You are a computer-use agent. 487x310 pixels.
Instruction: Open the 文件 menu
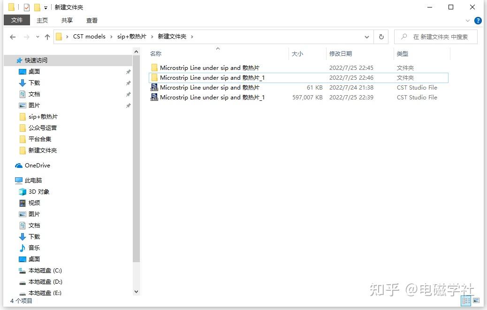17,20
